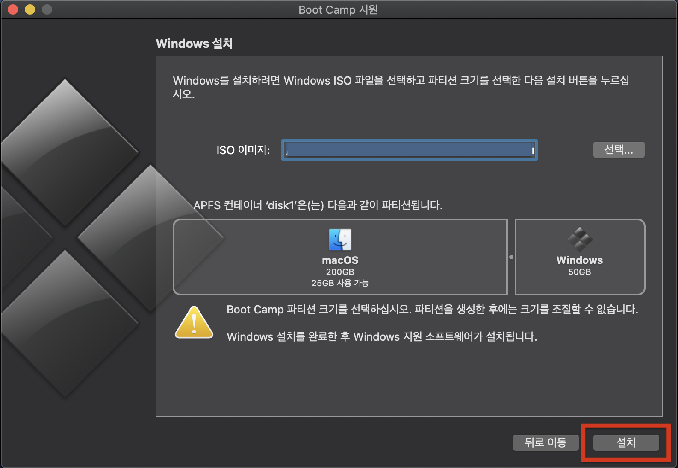Click the 선택... choose ISO button
The image size is (678, 468).
click(619, 150)
